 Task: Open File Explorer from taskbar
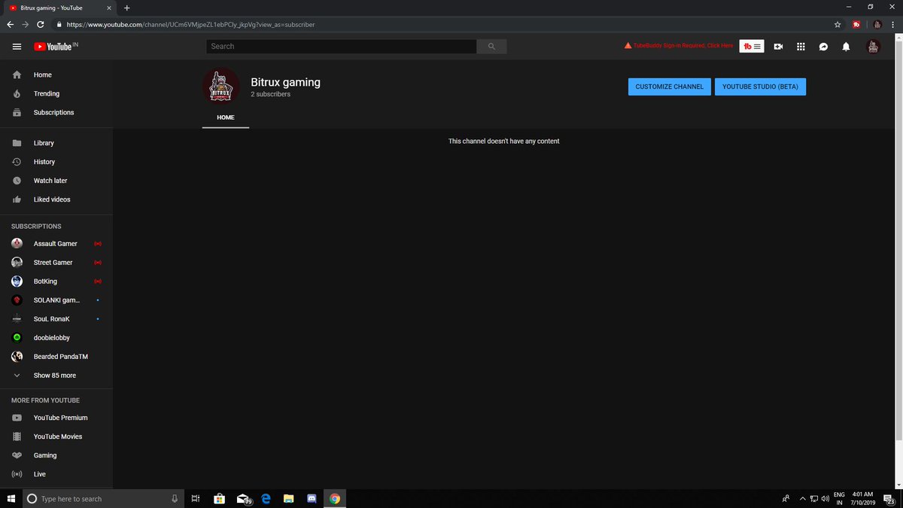pos(288,498)
